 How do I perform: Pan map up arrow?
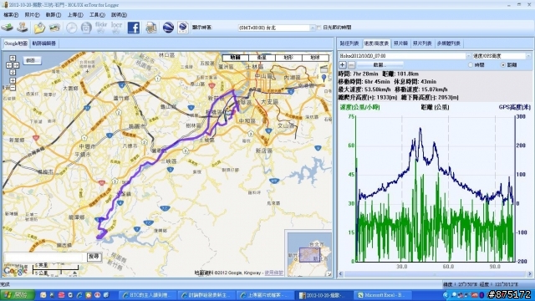pyautogui.click(x=13, y=58)
